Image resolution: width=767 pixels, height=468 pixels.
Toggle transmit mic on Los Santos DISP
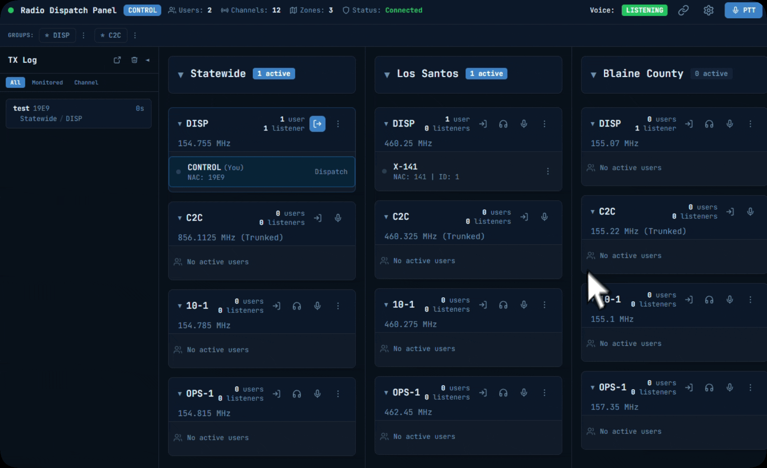pyautogui.click(x=524, y=124)
